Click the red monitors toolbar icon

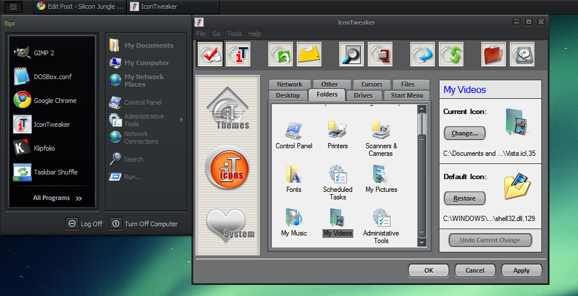click(380, 54)
